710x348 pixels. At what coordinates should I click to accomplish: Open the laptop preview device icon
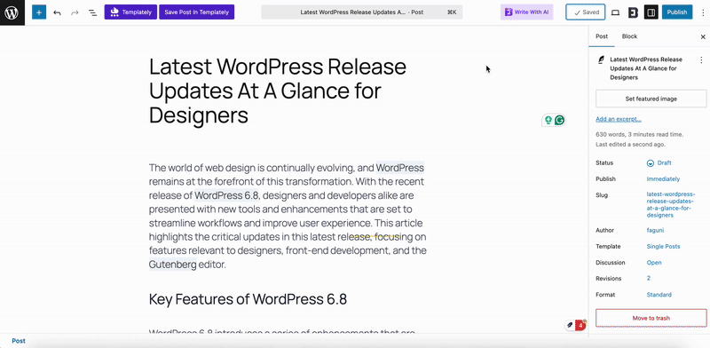[x=615, y=12]
